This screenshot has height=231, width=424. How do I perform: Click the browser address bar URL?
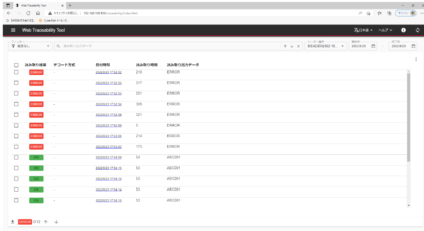[110, 13]
